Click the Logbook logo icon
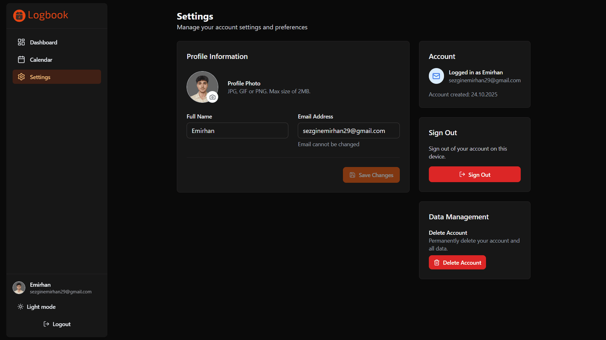This screenshot has height=340, width=606. (x=19, y=15)
